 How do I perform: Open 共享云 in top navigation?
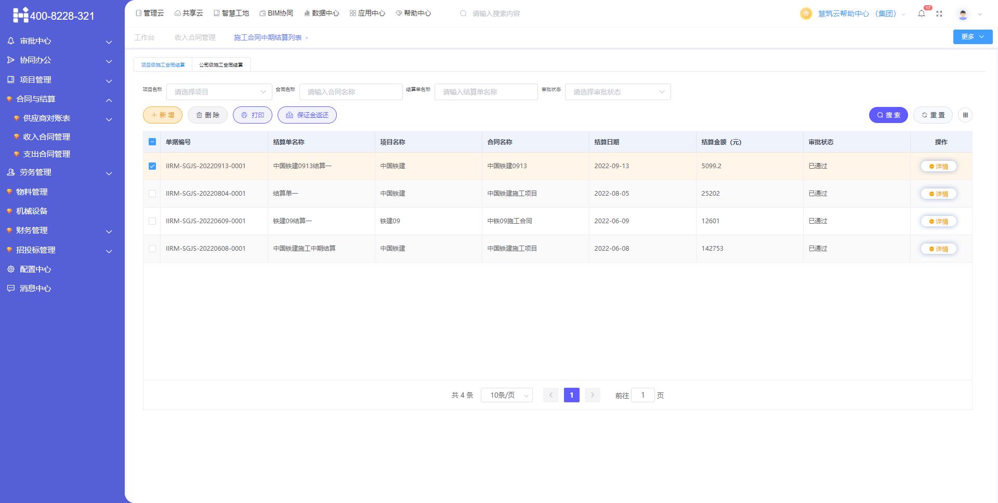[189, 13]
